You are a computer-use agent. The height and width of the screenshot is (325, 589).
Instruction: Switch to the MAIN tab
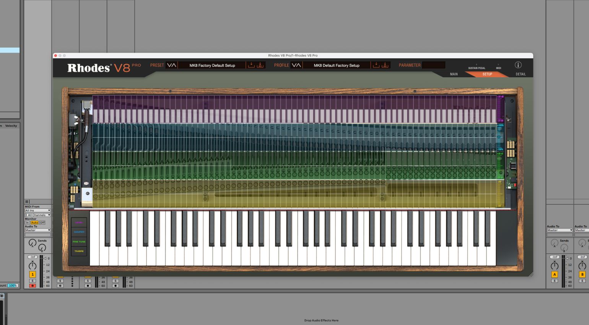[454, 74]
